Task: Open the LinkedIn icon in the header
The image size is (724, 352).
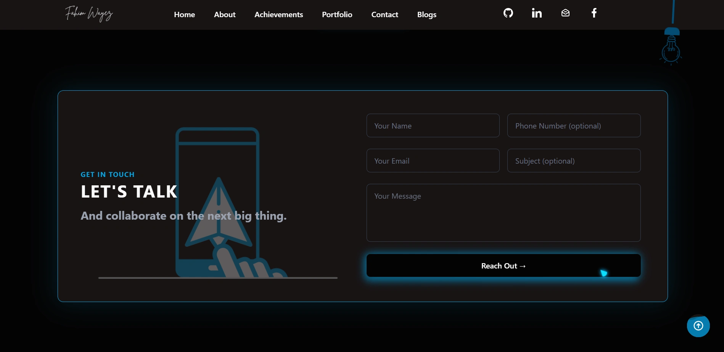Action: 536,13
